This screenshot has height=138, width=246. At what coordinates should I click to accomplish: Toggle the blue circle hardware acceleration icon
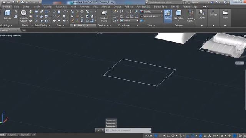[x=235, y=136]
